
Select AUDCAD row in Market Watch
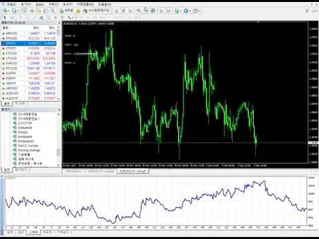click(x=29, y=94)
